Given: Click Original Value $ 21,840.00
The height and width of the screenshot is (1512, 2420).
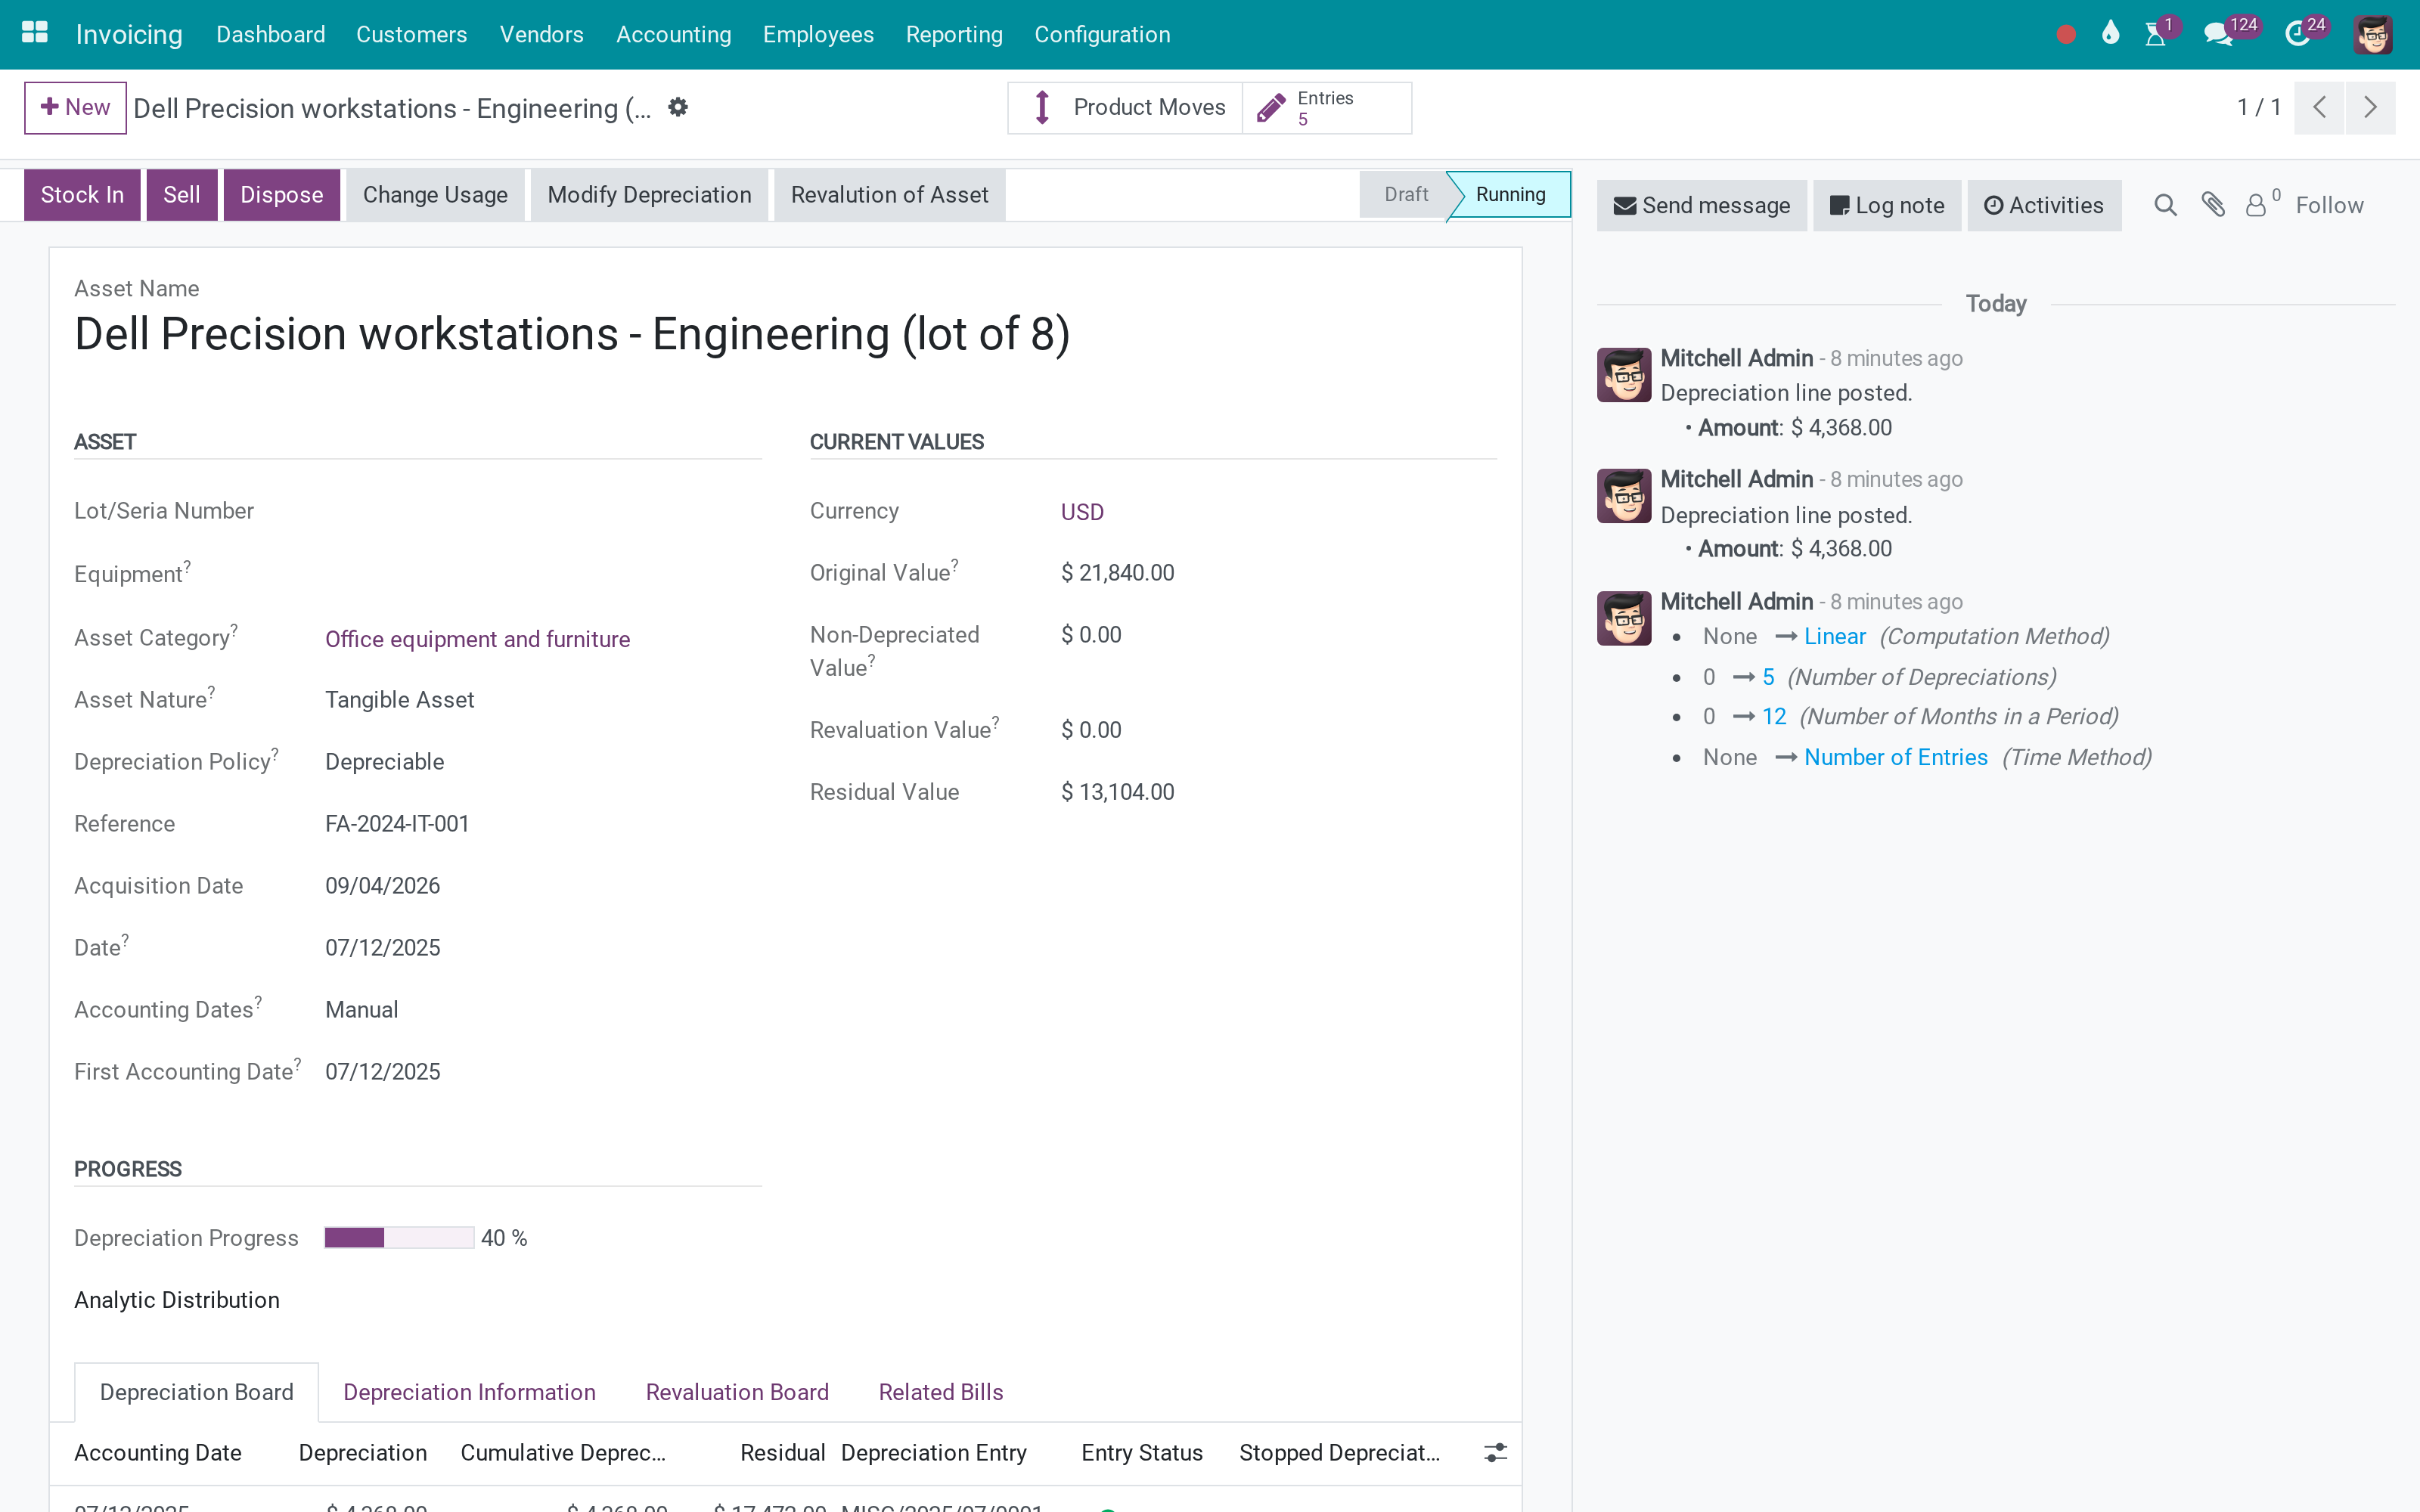Looking at the screenshot, I should (1117, 573).
